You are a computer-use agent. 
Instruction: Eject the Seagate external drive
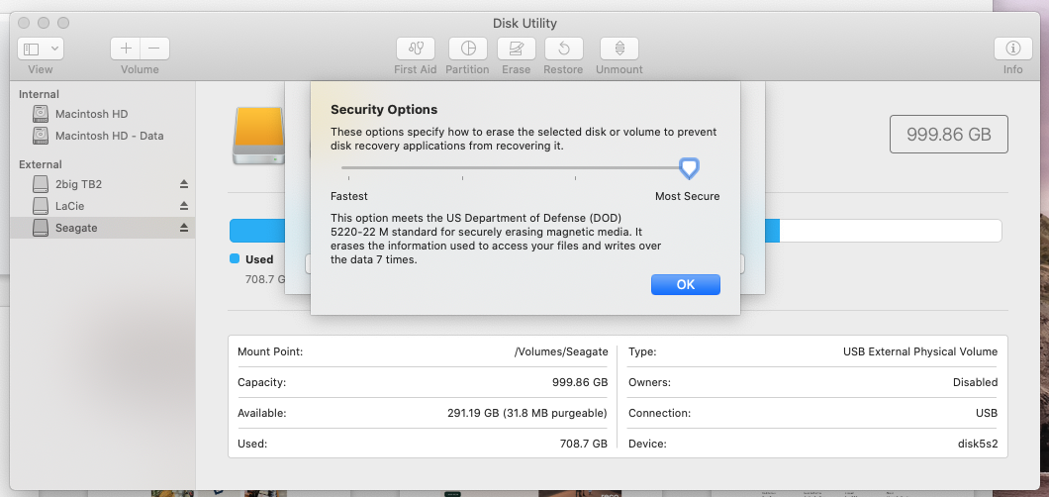[183, 228]
